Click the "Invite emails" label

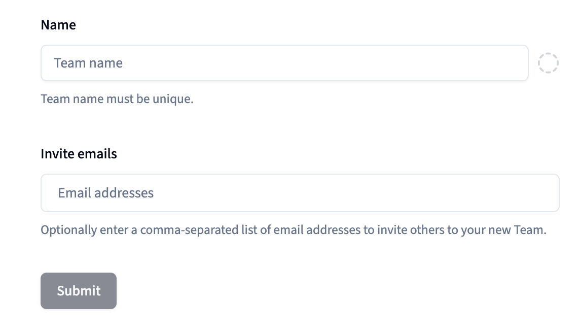click(79, 154)
